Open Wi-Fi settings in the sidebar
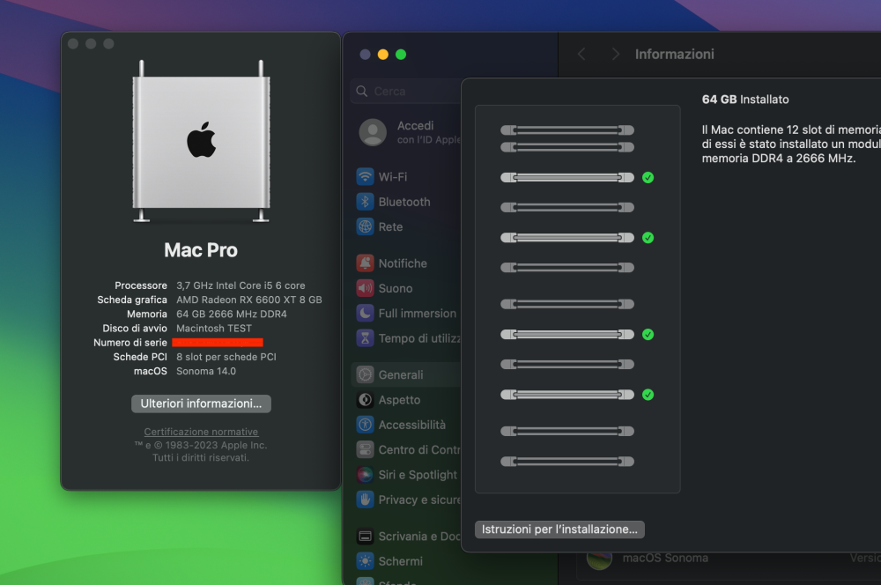Image resolution: width=881 pixels, height=585 pixels. coord(407,177)
